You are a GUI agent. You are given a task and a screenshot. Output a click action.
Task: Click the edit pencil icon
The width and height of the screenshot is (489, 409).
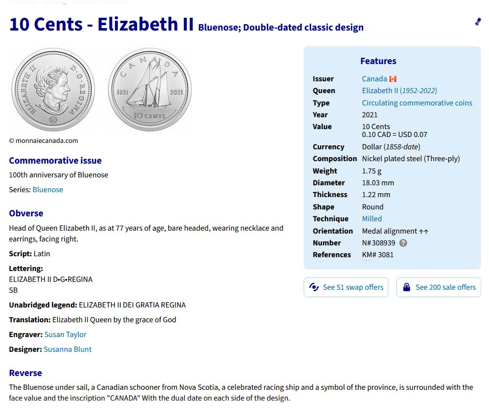pyautogui.click(x=478, y=22)
